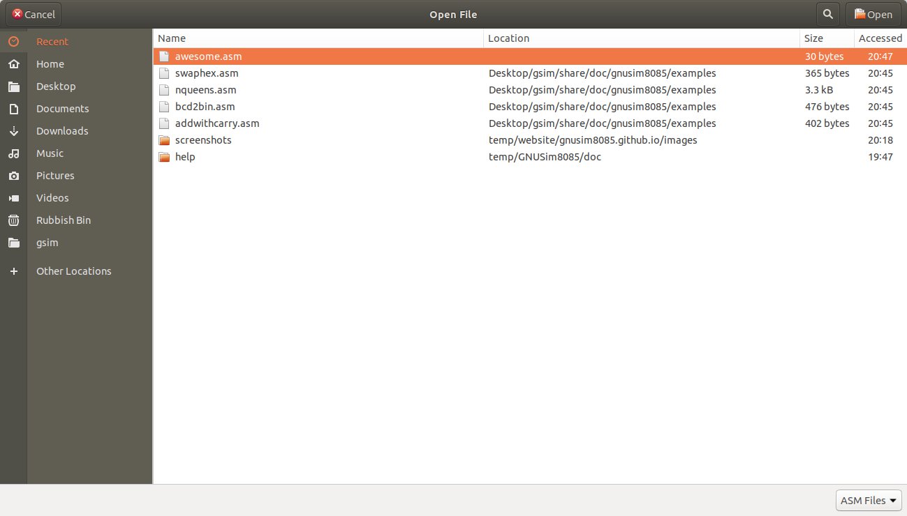Click the folder icon beside screenshots
This screenshot has height=516, width=907.
pyautogui.click(x=164, y=140)
